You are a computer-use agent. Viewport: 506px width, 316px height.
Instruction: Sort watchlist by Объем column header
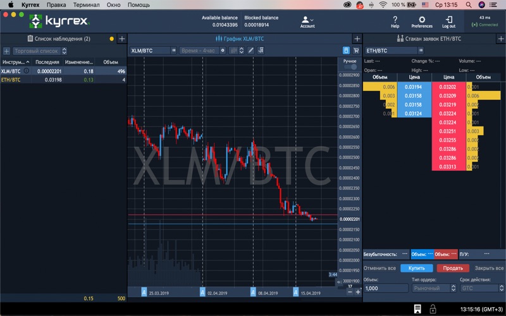(x=111, y=62)
